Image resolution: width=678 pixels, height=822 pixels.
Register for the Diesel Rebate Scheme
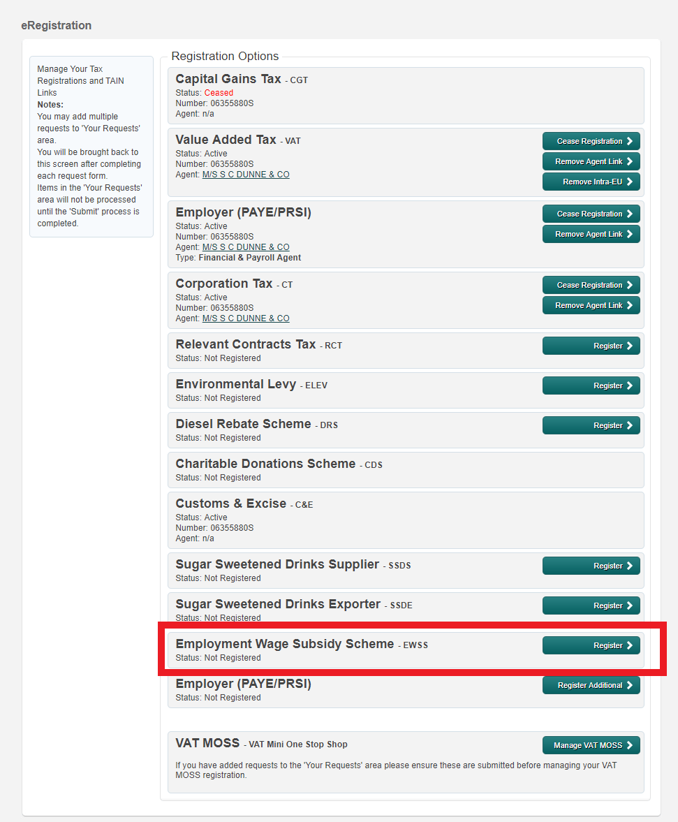[591, 425]
